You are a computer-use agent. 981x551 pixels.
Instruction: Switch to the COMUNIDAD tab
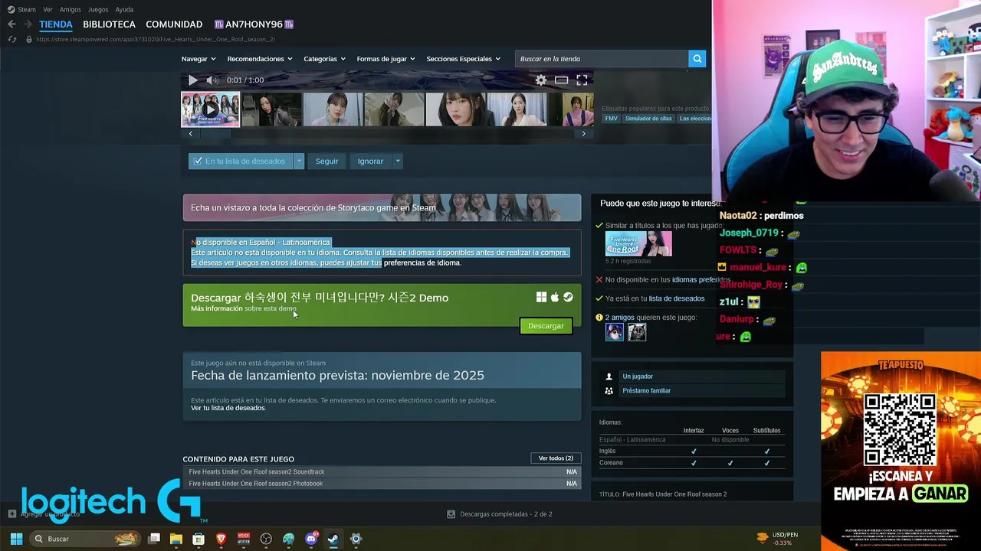click(174, 24)
